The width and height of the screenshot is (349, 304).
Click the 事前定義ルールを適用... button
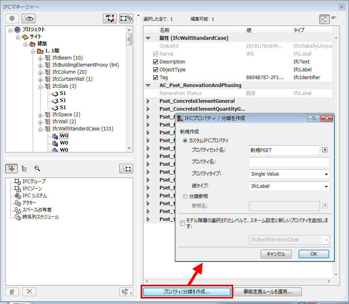tap(267, 292)
